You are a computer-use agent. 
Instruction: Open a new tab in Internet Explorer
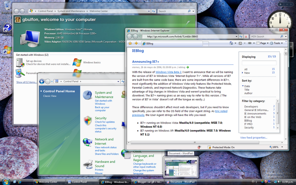[206, 44]
